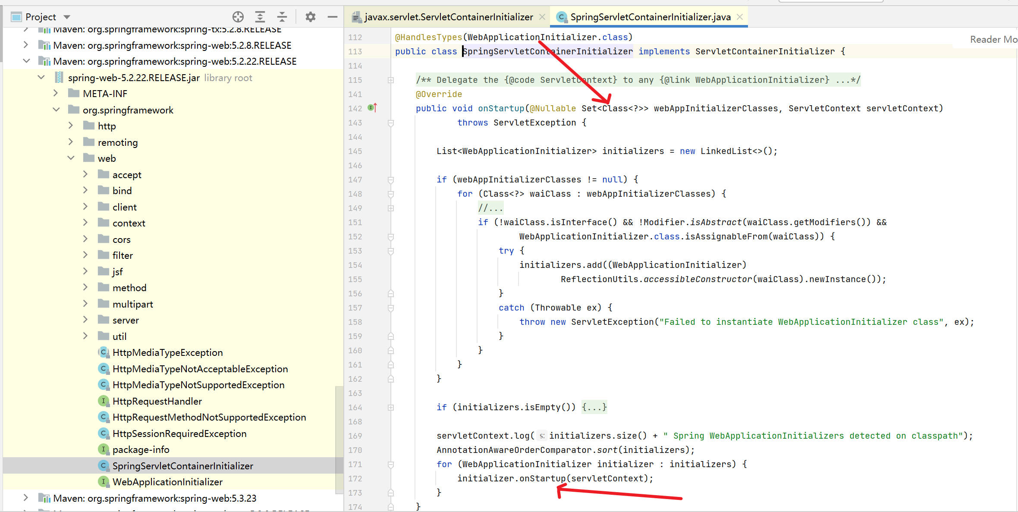Open HttpRequestHandler interface
The height and width of the screenshot is (512, 1018).
pos(157,401)
